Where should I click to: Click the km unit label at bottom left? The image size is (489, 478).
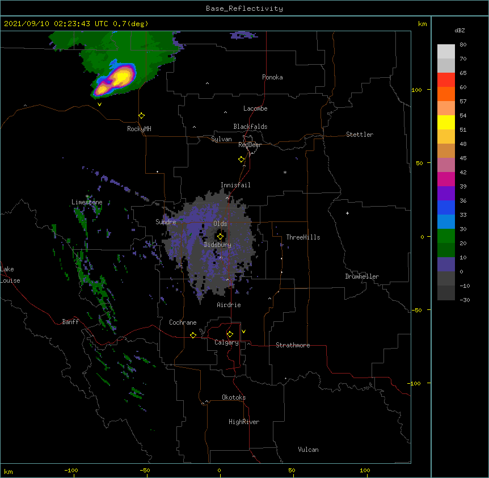click(x=9, y=471)
